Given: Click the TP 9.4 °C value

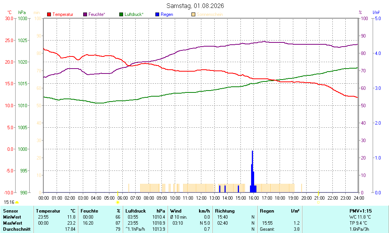Looking at the screenshot, I should click(x=359, y=223).
